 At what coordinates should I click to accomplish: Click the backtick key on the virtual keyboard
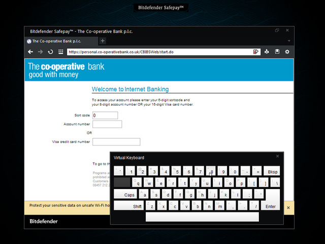pos(118,171)
